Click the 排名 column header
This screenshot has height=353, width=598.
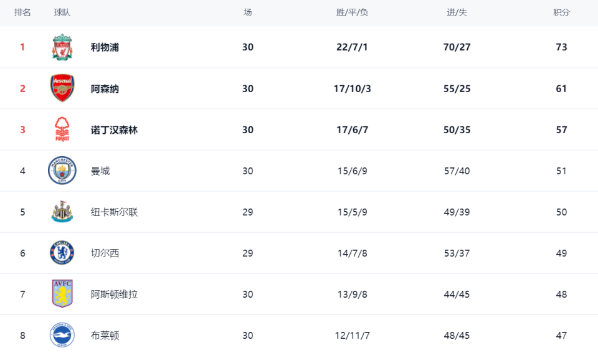click(x=22, y=12)
